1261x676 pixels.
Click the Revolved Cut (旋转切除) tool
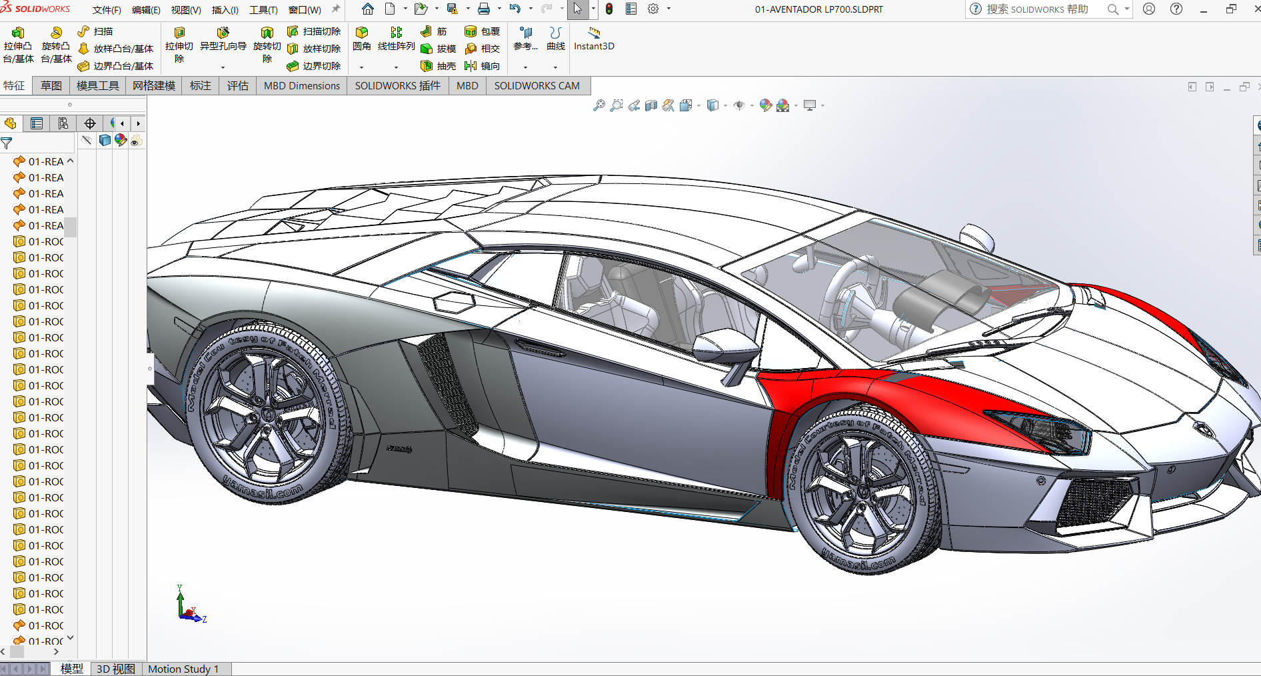click(267, 45)
